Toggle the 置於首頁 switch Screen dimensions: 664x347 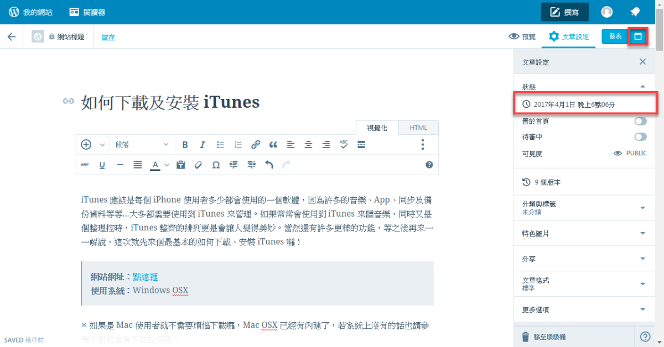coord(640,121)
